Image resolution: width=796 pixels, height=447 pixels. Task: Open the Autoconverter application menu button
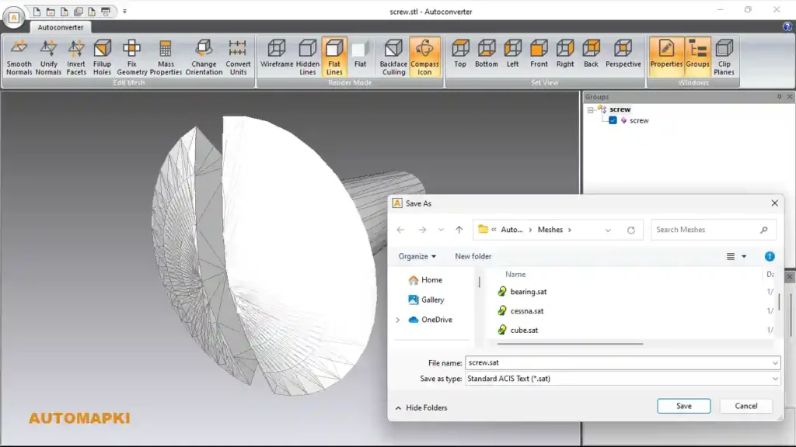(14, 17)
